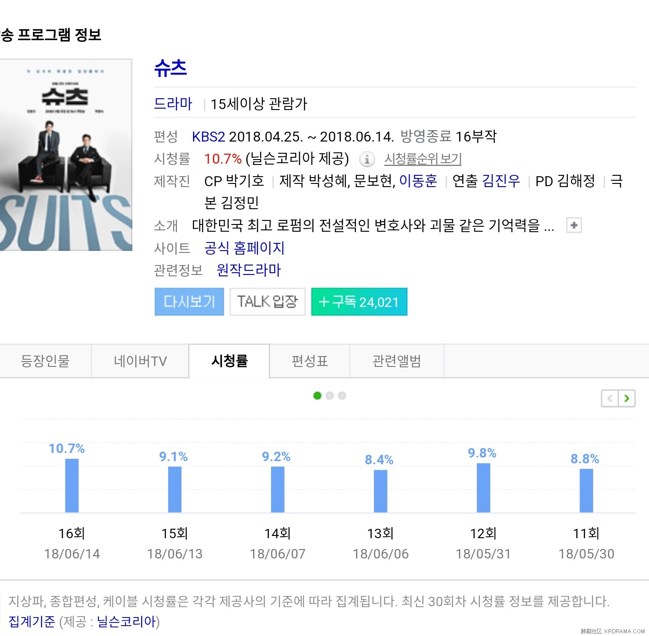Open the 공식 홈페이지 link

click(x=244, y=248)
